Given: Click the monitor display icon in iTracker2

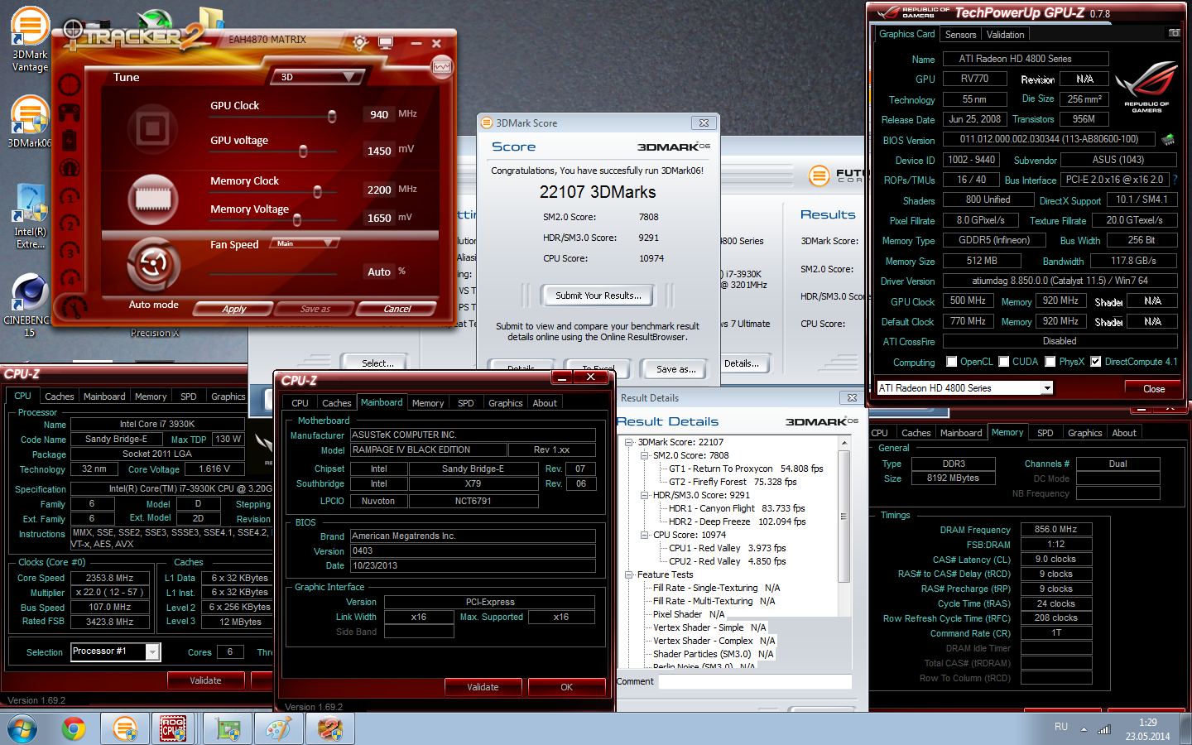Looking at the screenshot, I should (386, 42).
